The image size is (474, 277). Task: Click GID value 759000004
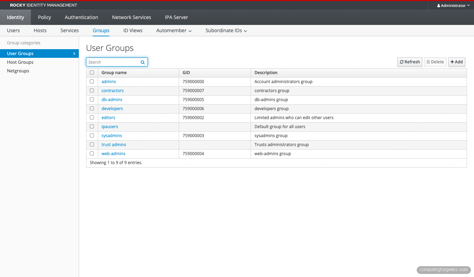[x=193, y=154]
